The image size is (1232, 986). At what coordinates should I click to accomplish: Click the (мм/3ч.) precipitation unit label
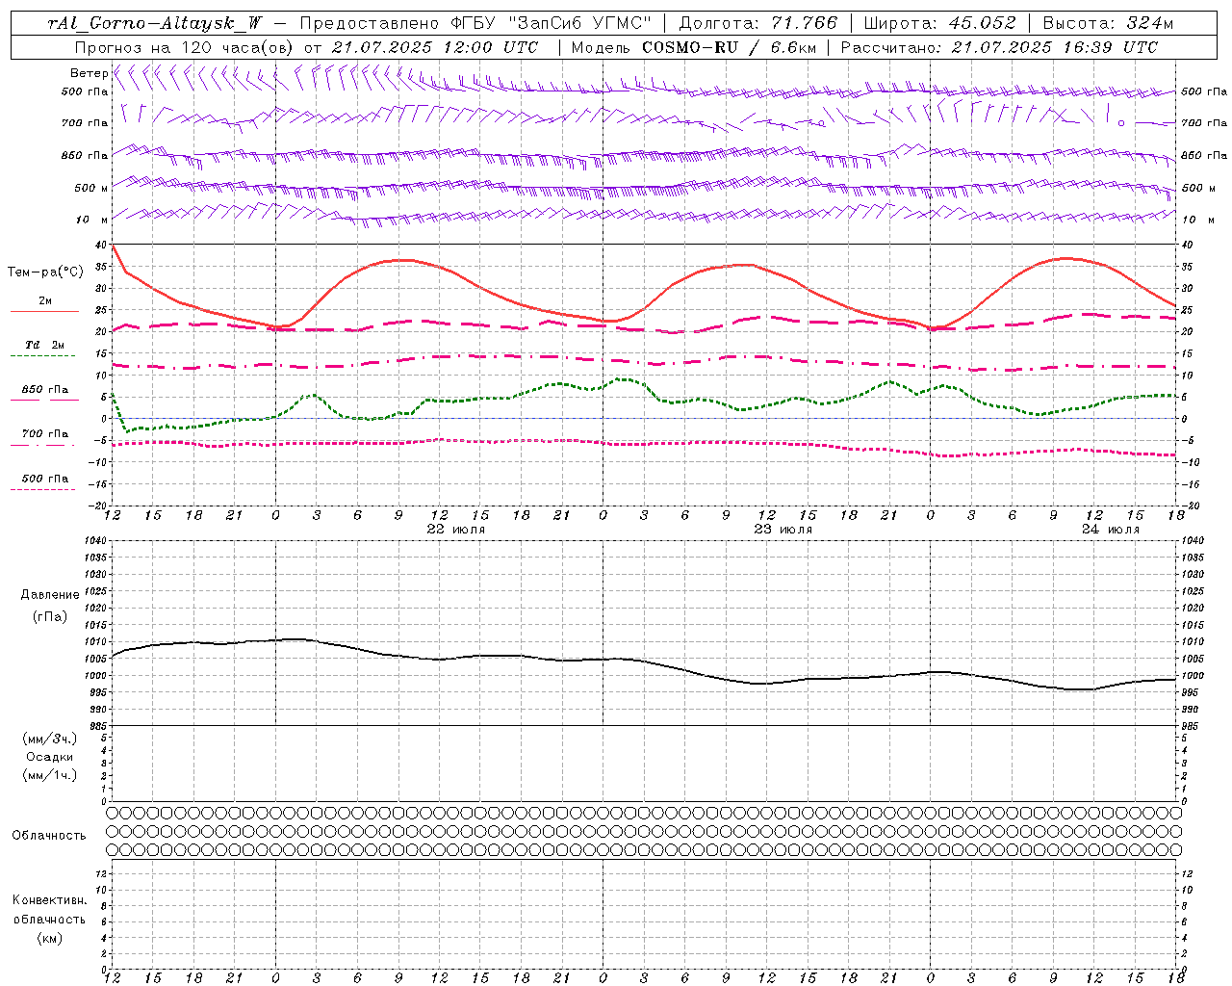50,739
